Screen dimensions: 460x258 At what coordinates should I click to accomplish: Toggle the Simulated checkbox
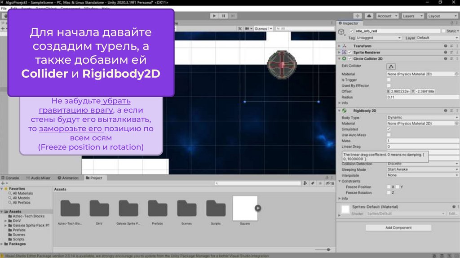389,129
